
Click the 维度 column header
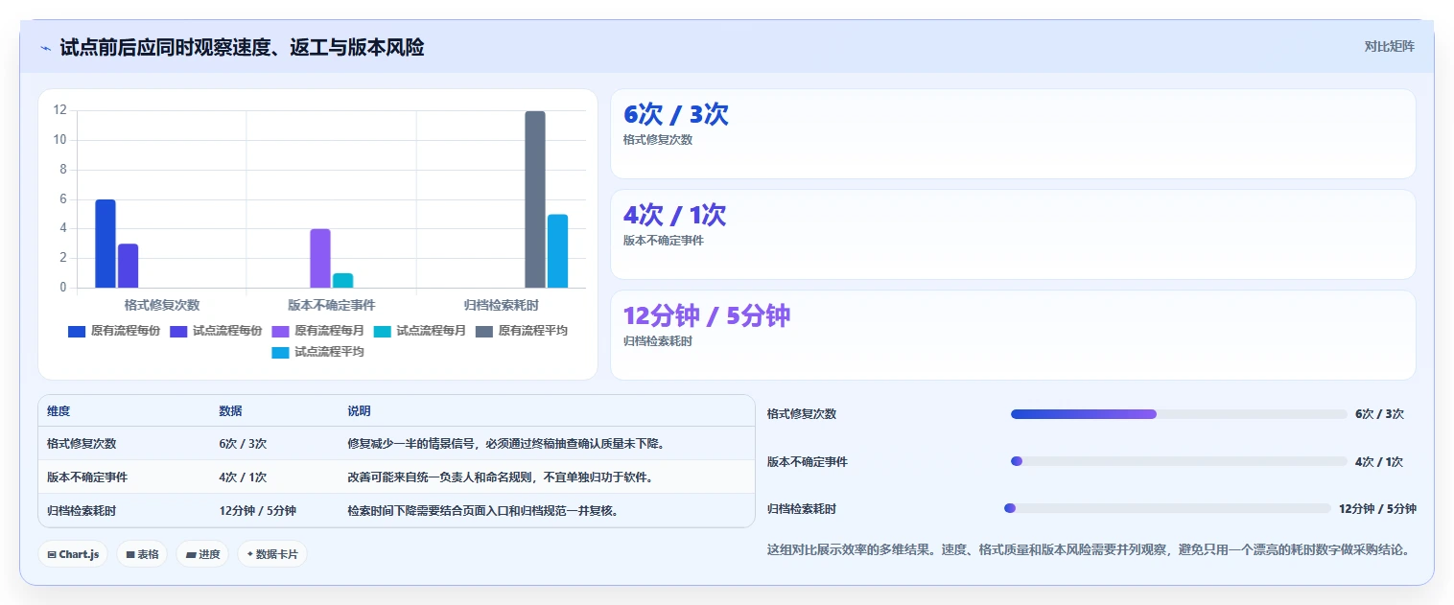pyautogui.click(x=59, y=410)
